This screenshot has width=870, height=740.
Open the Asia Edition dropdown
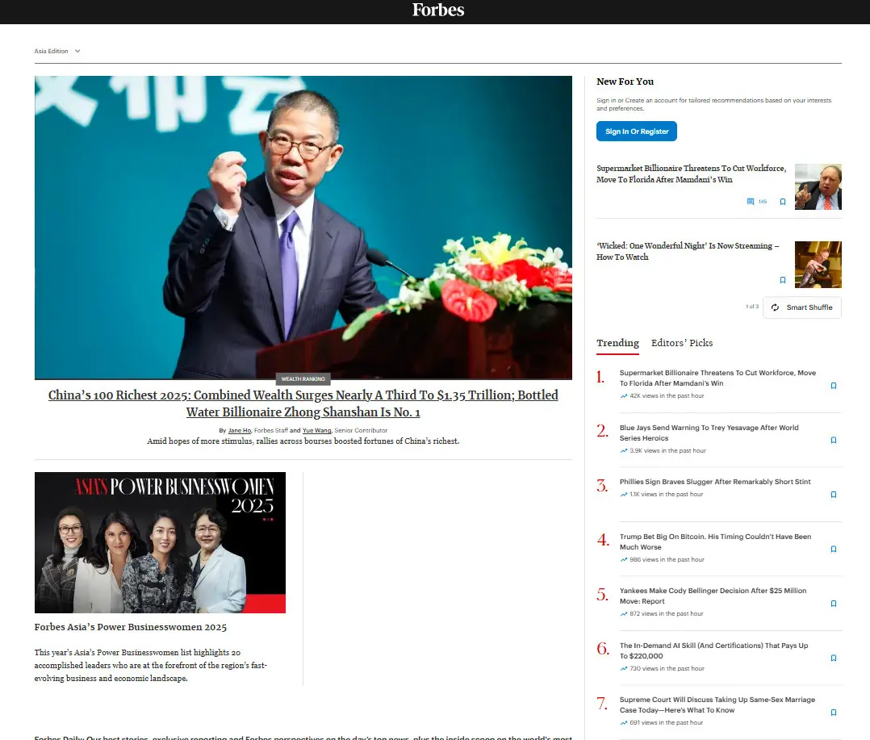point(56,51)
